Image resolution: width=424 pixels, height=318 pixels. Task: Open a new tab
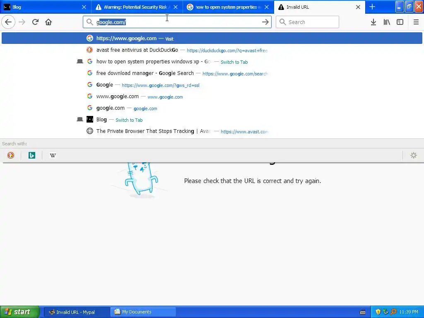pos(372,7)
